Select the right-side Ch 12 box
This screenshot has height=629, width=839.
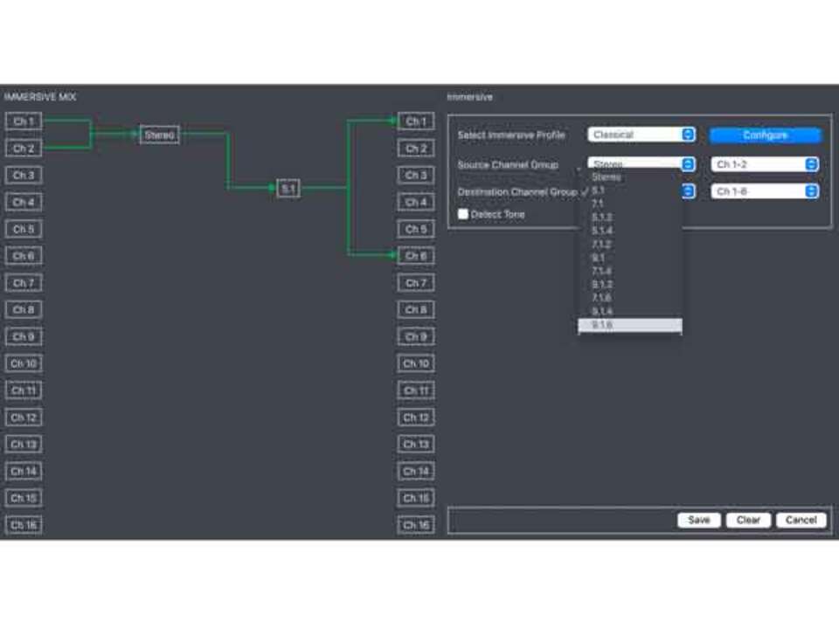coord(416,418)
